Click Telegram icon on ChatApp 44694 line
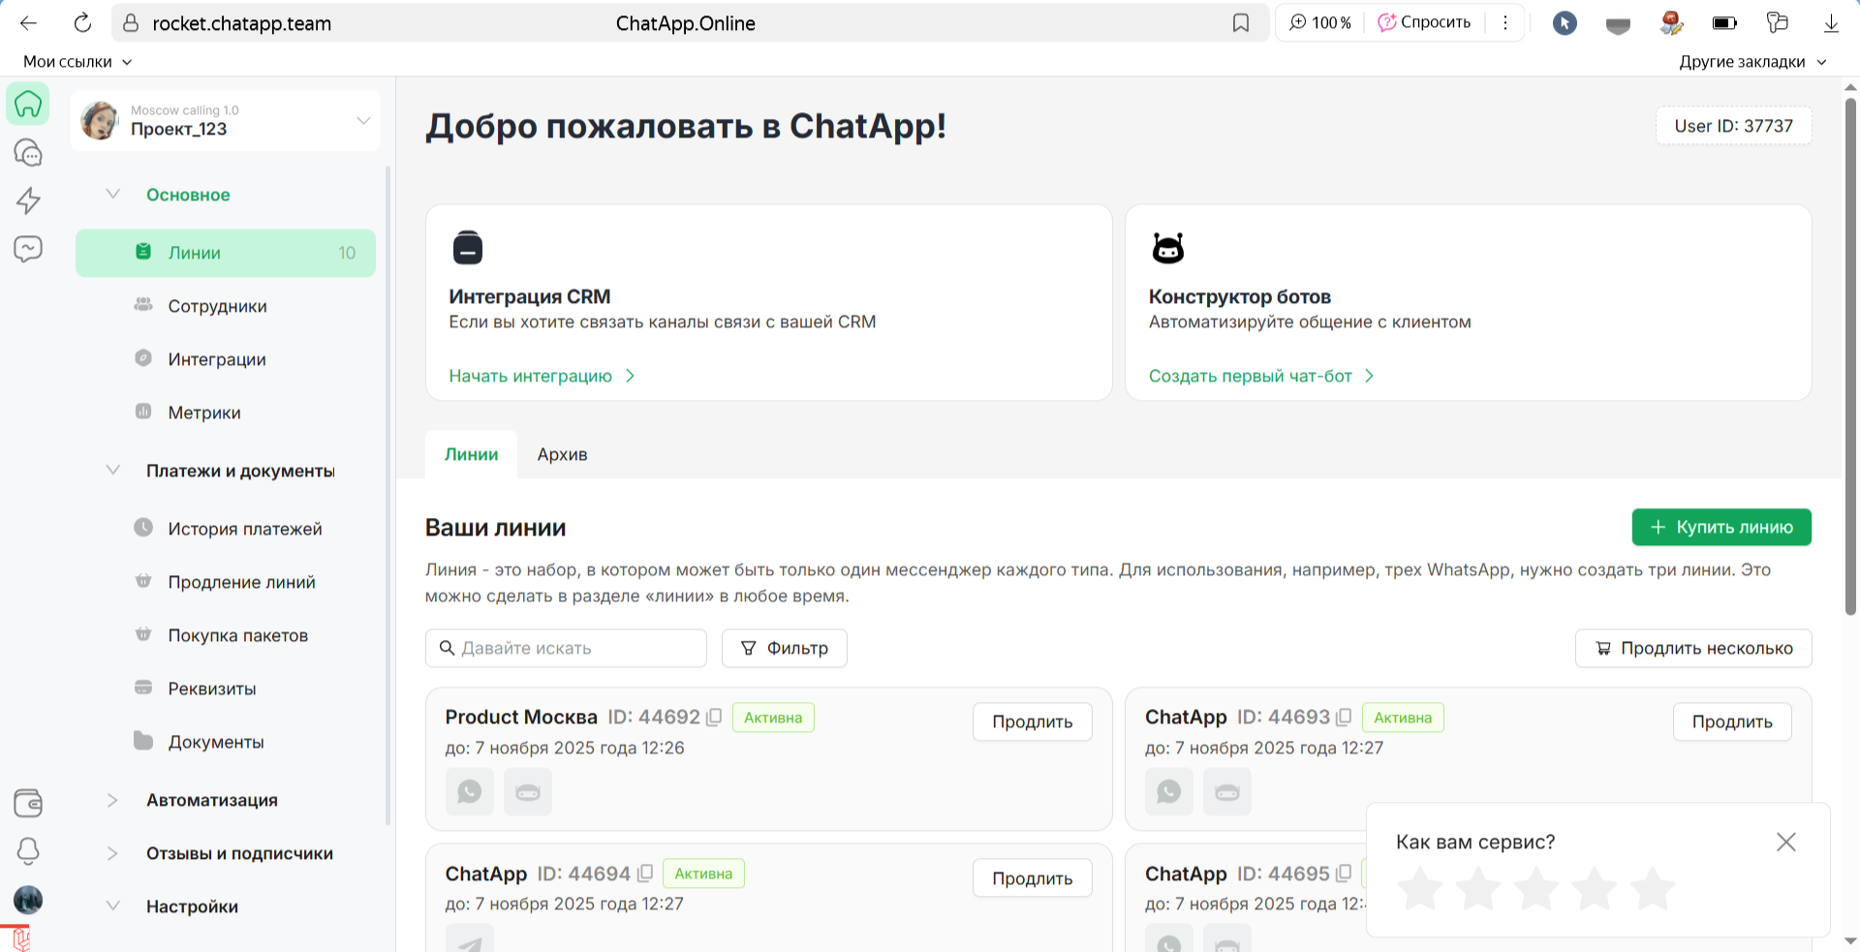This screenshot has width=1860, height=952. click(470, 942)
